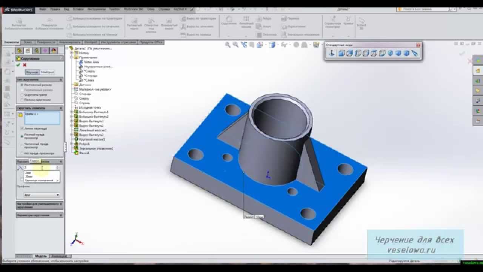Screen dimensions: 483x272
Task: Switch to the Поверхности ribbon tab
Action: (46, 42)
